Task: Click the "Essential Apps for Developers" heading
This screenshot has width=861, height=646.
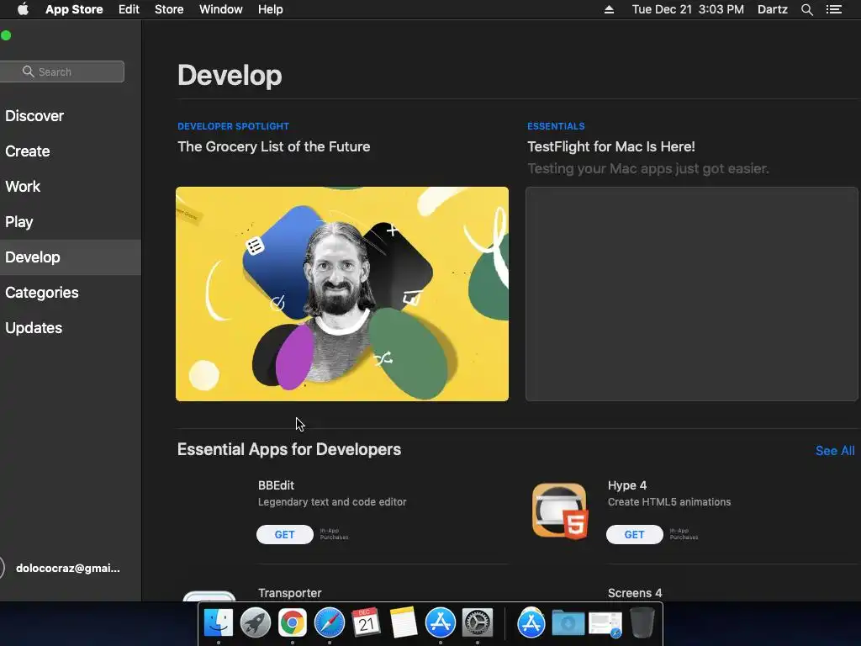Action: click(289, 449)
